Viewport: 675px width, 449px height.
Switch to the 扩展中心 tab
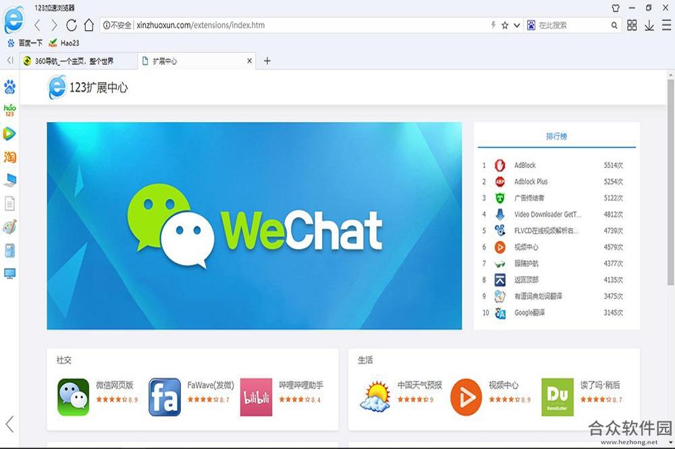pyautogui.click(x=196, y=61)
